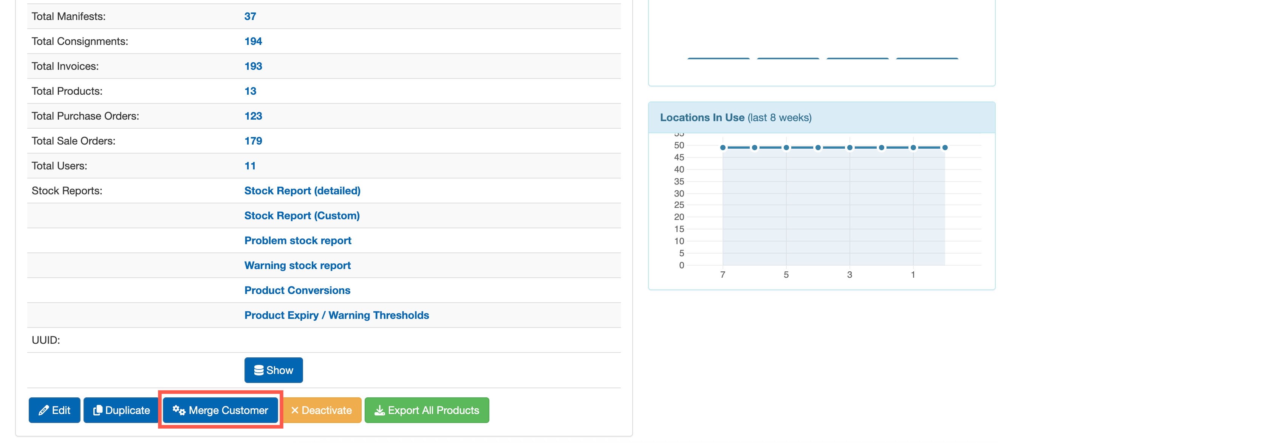This screenshot has width=1278, height=443.
Task: Click Total Purchase Orders count 123
Action: pyautogui.click(x=253, y=116)
